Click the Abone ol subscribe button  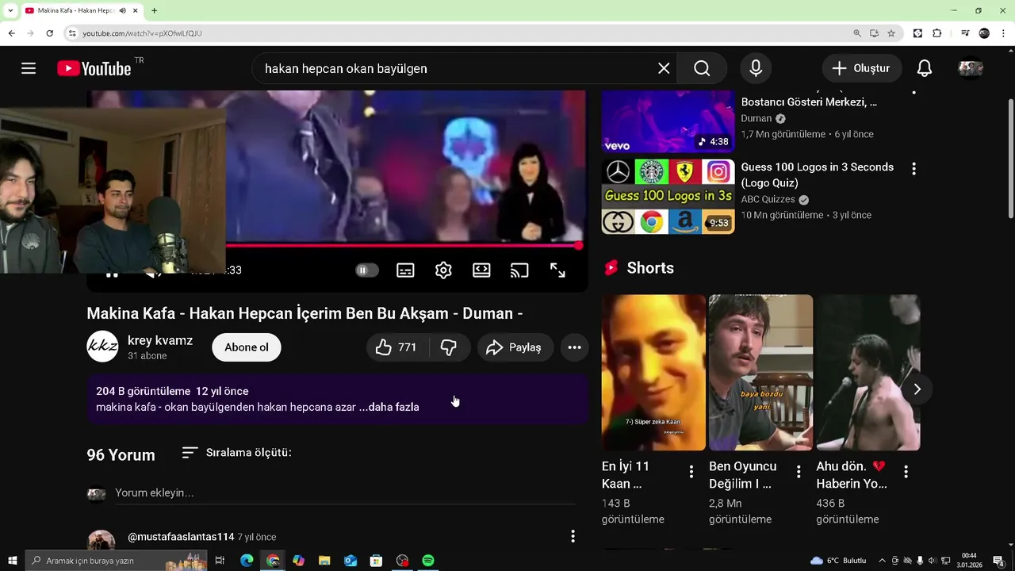pyautogui.click(x=247, y=347)
